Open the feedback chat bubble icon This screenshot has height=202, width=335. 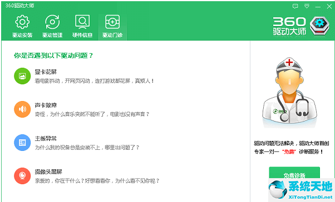295,6
